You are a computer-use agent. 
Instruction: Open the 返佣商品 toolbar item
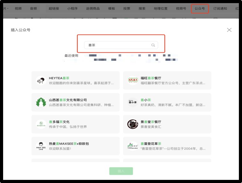pyautogui.click(x=93, y=8)
